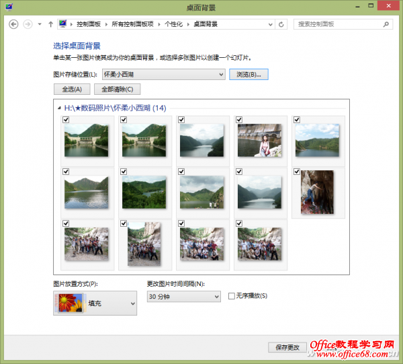The width and height of the screenshot is (403, 364).
Task: Select the blue sky lake thumbnail
Action: tap(317, 141)
